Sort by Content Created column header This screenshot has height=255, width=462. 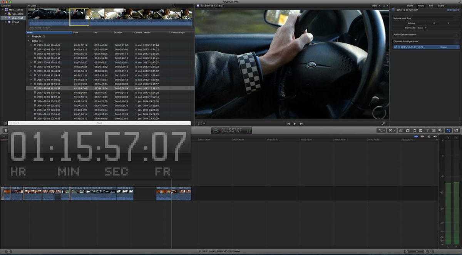[151, 32]
